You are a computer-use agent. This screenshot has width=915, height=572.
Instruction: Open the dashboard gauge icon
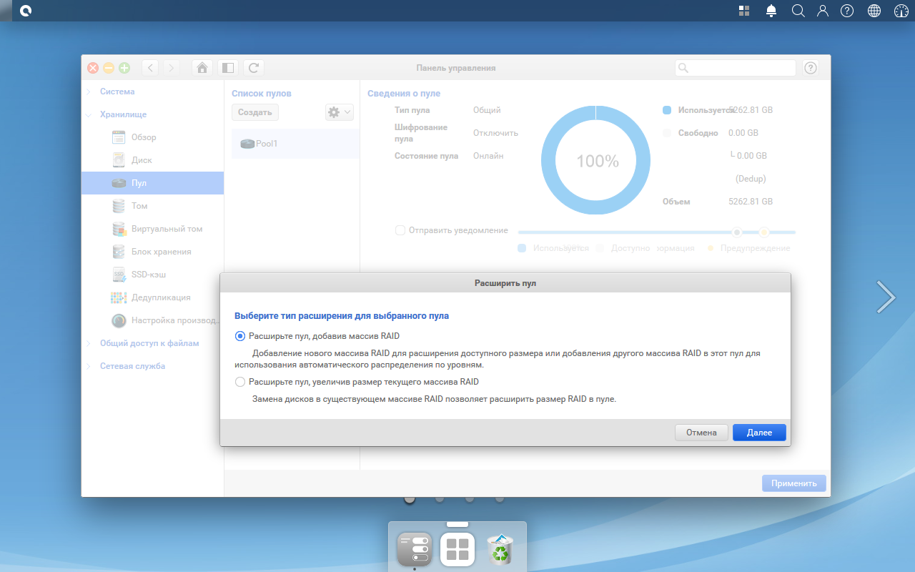click(x=901, y=11)
